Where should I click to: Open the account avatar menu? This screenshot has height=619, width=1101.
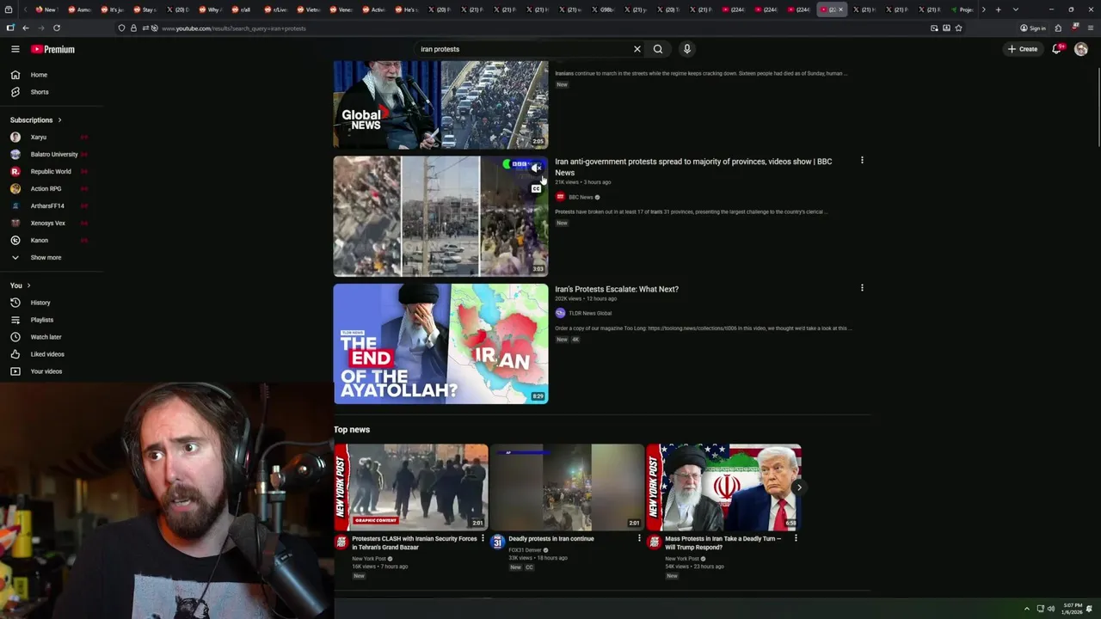(x=1081, y=49)
